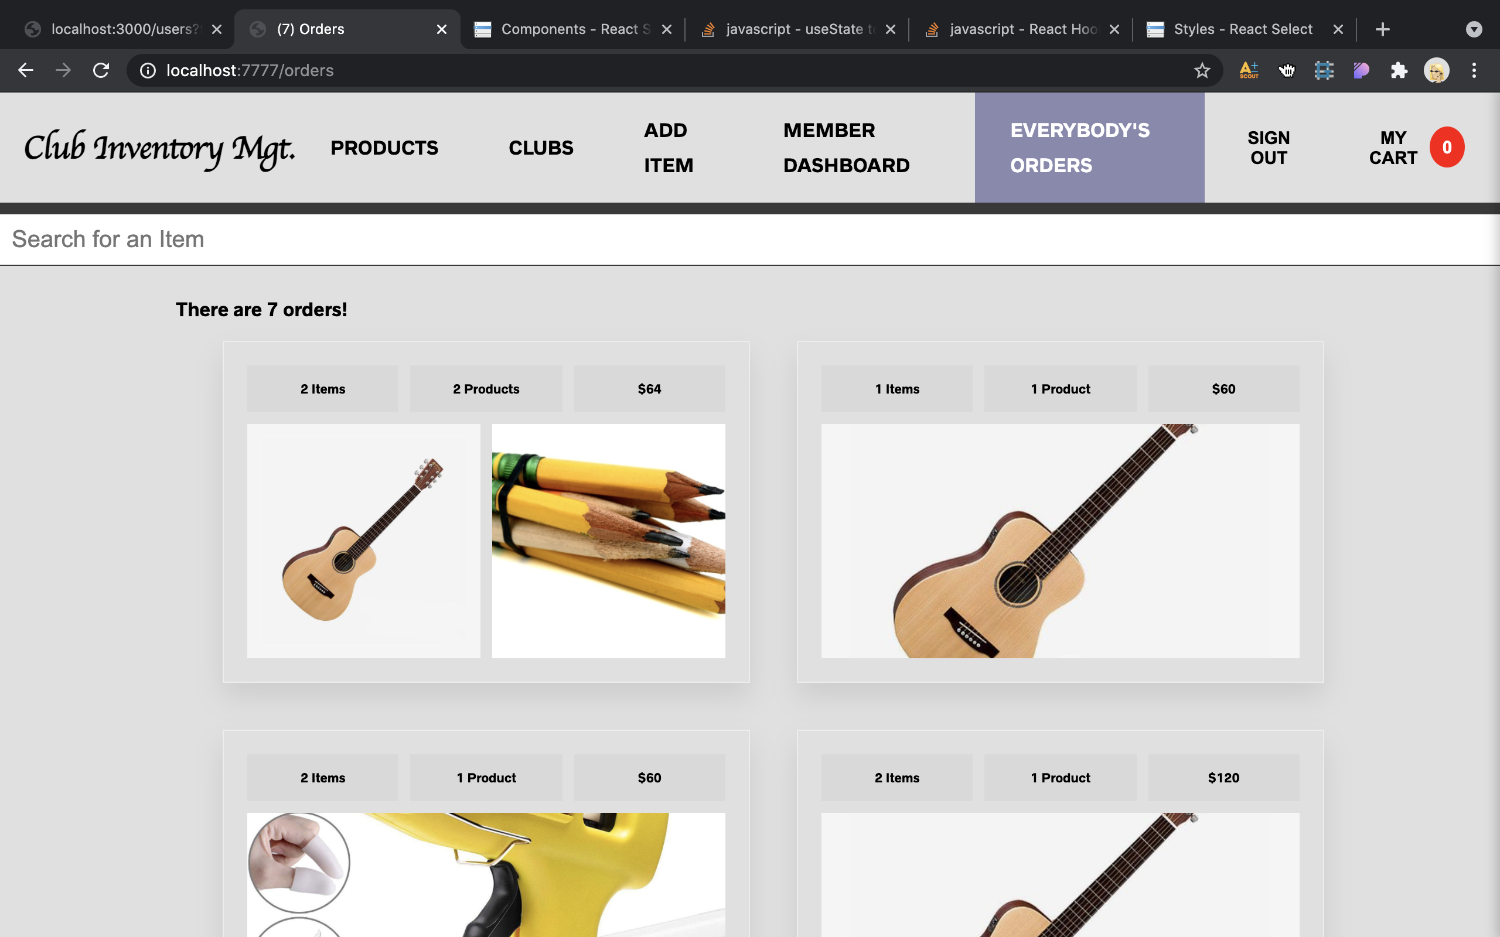Open the pencils product thumbnail
The width and height of the screenshot is (1500, 937).
point(608,541)
